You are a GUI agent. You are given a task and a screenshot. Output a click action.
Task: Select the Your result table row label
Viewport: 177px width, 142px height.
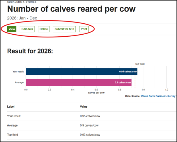tap(14, 116)
